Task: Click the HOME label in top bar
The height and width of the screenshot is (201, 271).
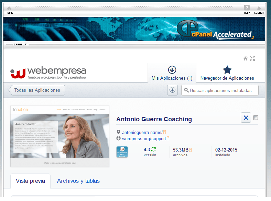Action: (9, 13)
